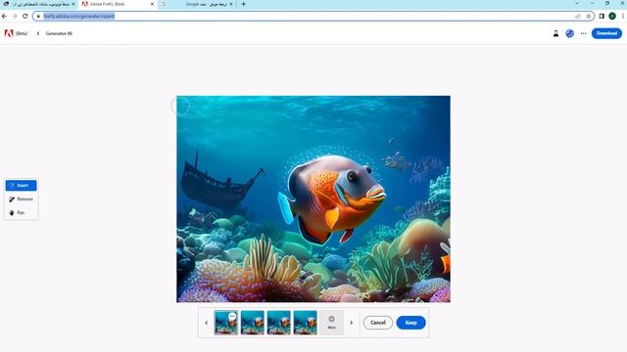Share this page icon in address bar

[x=578, y=16]
